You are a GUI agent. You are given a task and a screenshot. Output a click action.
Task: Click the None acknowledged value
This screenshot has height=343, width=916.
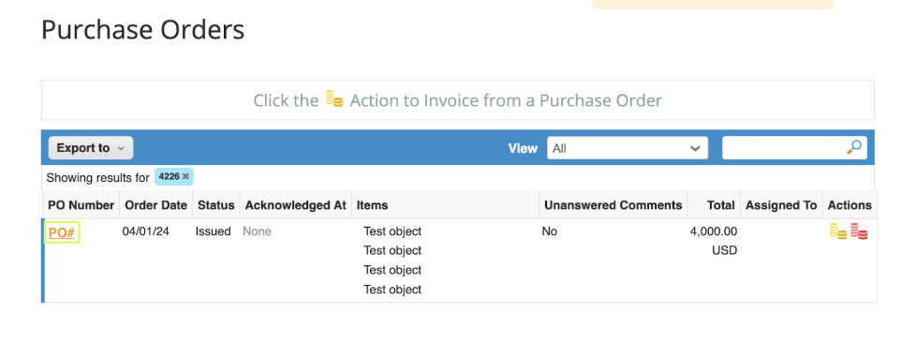click(257, 231)
